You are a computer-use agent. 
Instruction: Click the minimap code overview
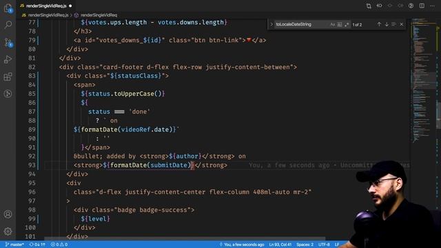point(423,81)
